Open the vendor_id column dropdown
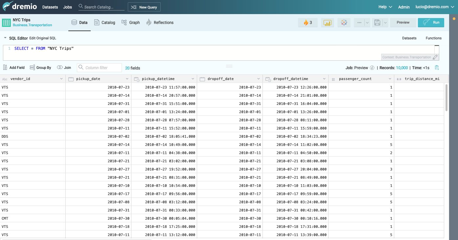Screen dimensions: 458x240 click(61, 79)
